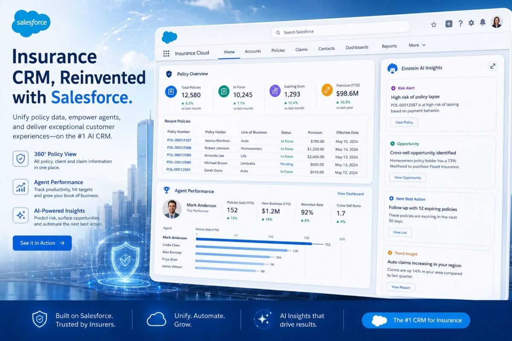Open the Dashboards tab

(x=357, y=47)
